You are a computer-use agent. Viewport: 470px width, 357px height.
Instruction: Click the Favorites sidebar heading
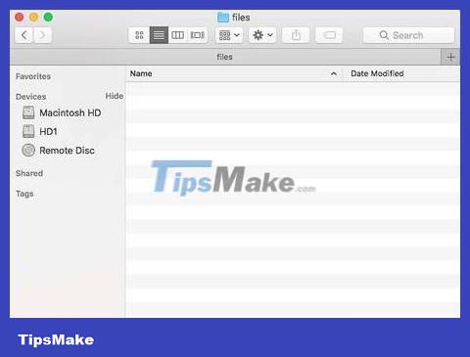click(x=33, y=76)
